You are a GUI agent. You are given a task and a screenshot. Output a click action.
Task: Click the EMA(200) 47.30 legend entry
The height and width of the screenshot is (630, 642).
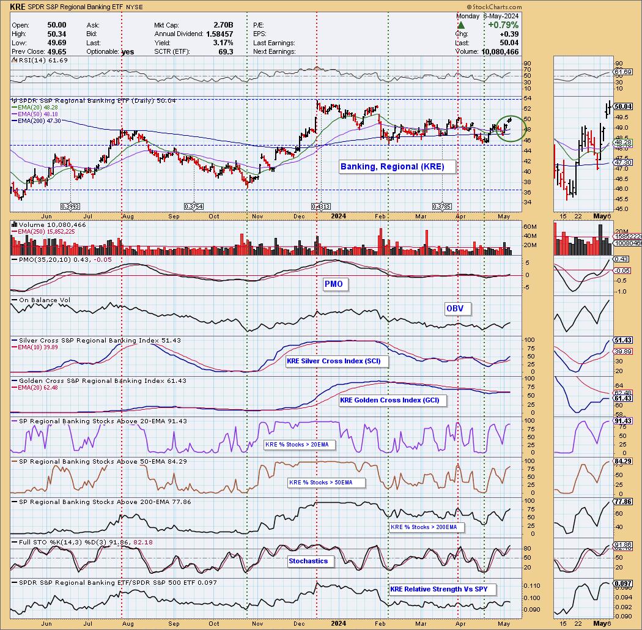(x=36, y=121)
